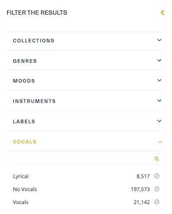Expand the Collections chevron arrow

[x=159, y=40]
